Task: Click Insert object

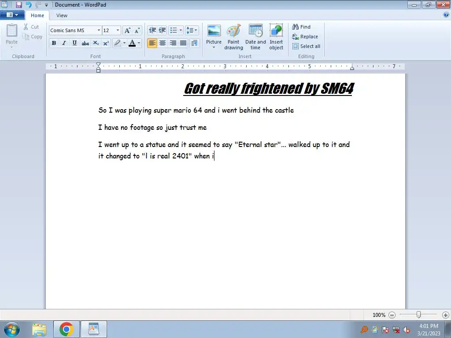Action: (x=276, y=37)
